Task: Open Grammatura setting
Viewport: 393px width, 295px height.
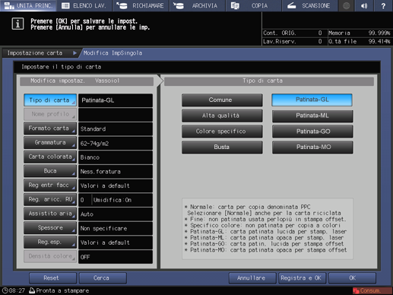Action: (50, 143)
